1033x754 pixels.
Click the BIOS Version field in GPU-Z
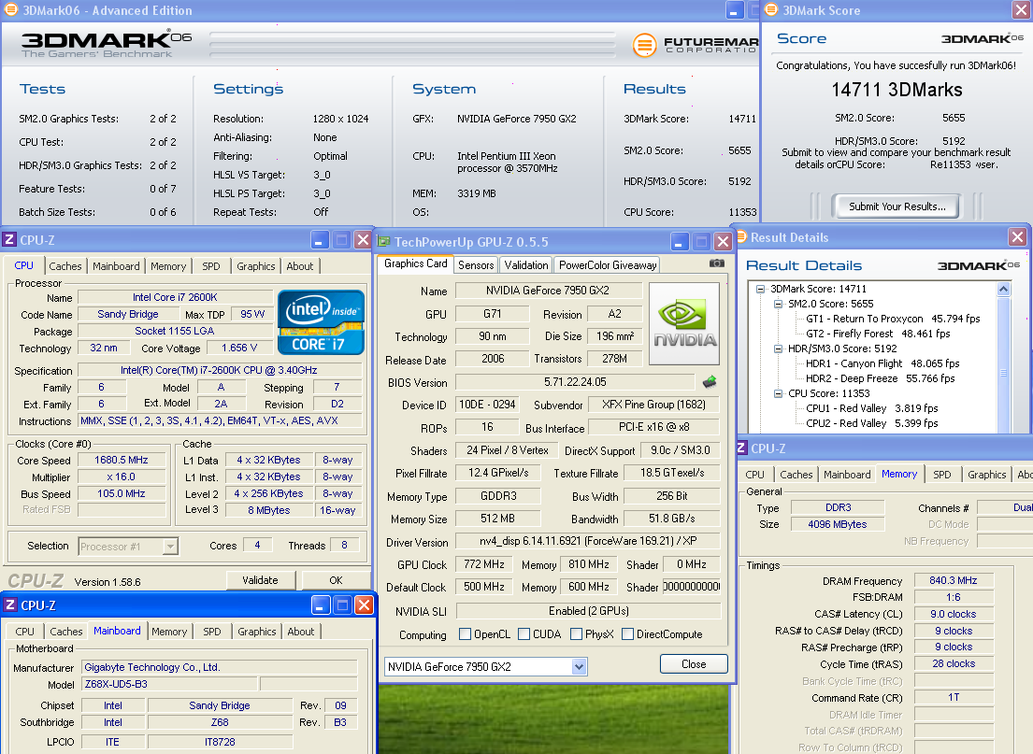click(575, 382)
